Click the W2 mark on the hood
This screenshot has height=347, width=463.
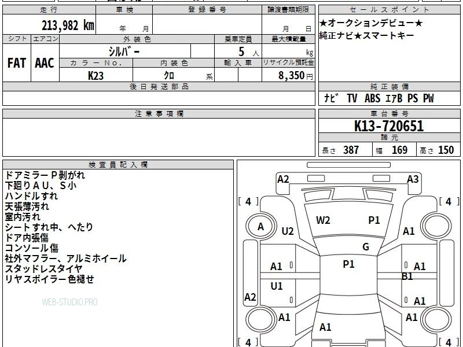pyautogui.click(x=323, y=220)
